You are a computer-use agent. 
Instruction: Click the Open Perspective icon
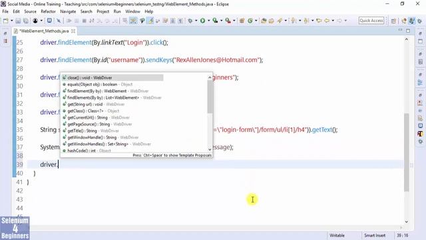point(393,21)
